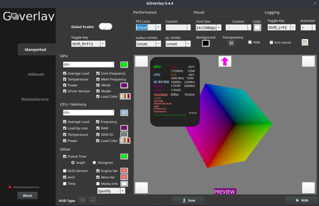This screenshot has height=206, width=319.
Task: Click the Transparency icon button
Action: [232, 43]
